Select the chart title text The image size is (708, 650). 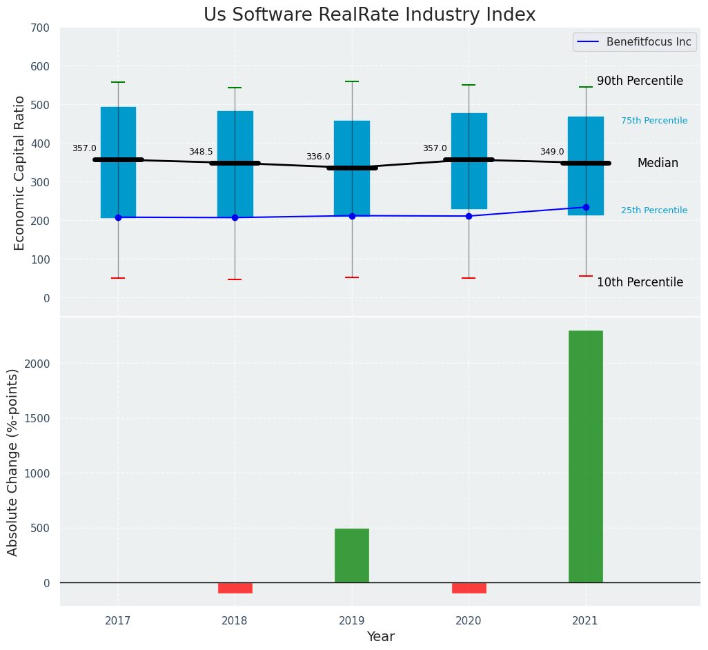(x=369, y=15)
